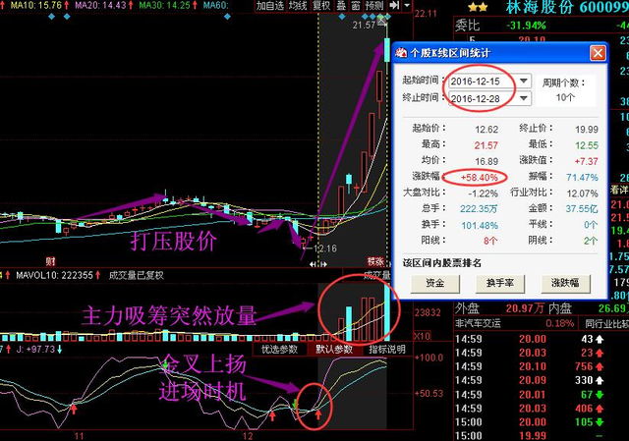The image size is (629, 441).
Task: Click the 终止价 value 19.99
Action: [x=587, y=129]
